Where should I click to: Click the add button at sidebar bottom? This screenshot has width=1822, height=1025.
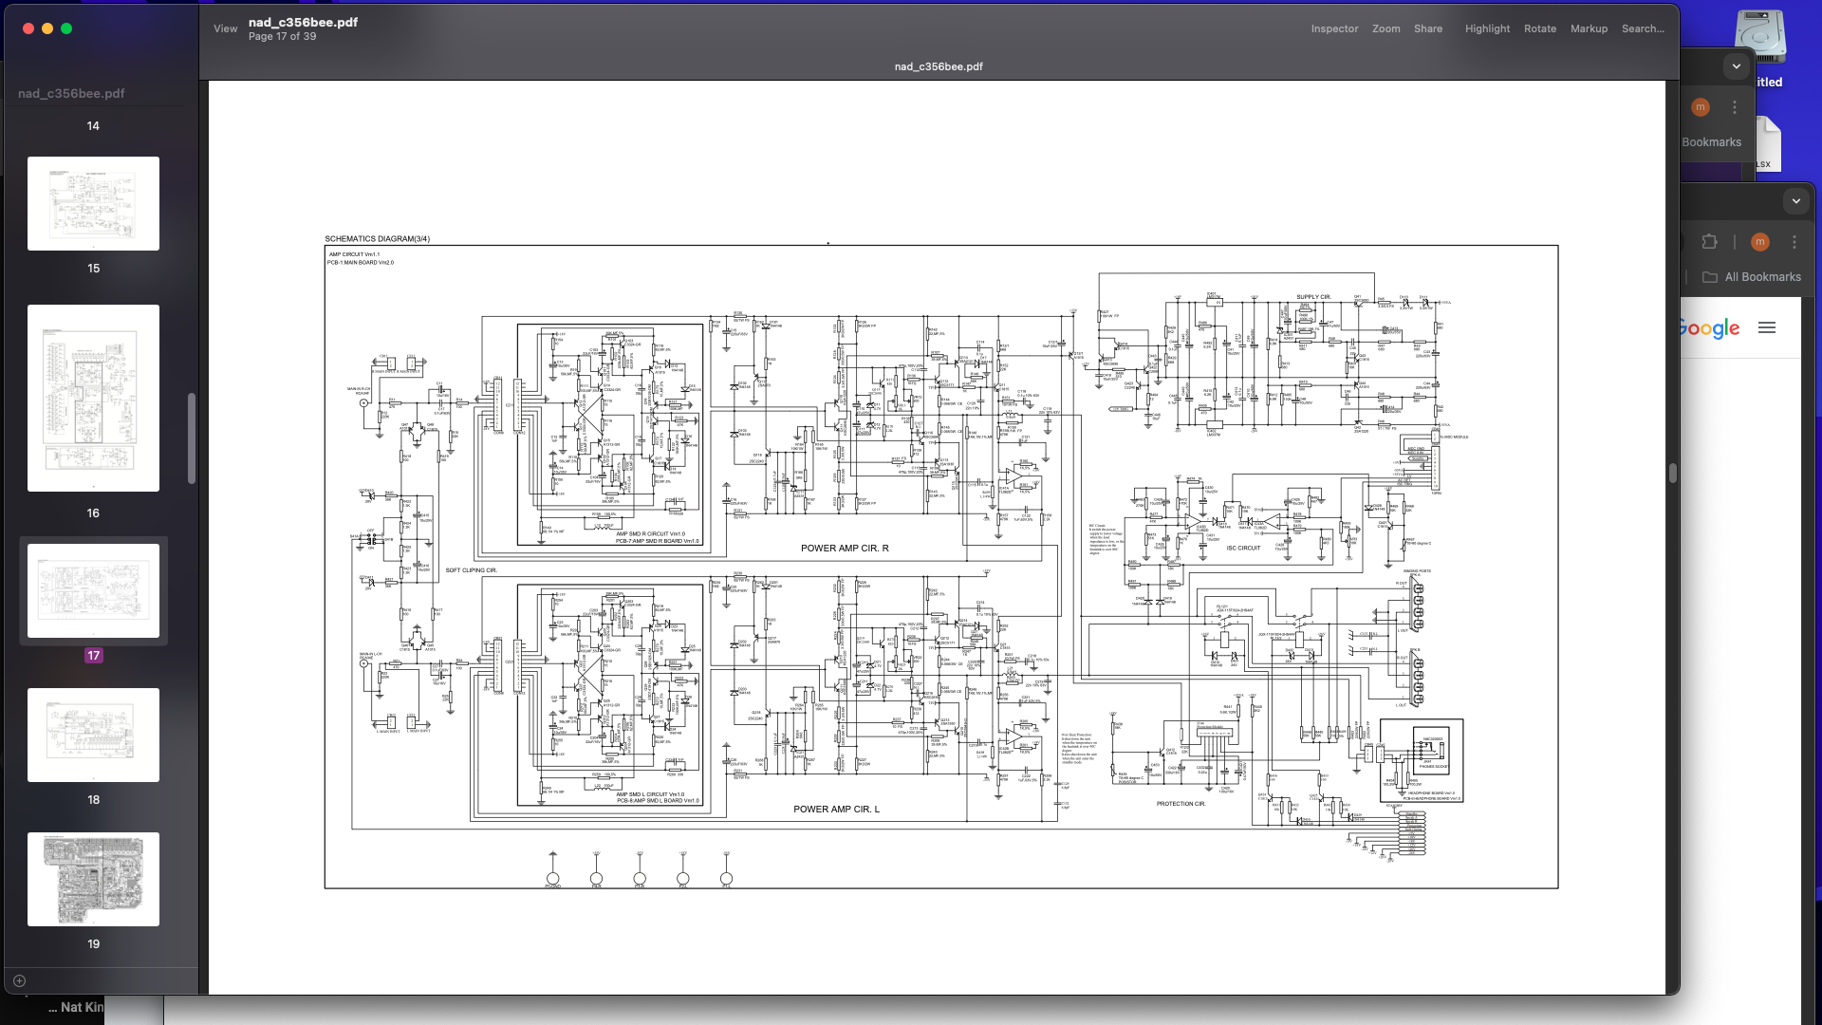(19, 980)
